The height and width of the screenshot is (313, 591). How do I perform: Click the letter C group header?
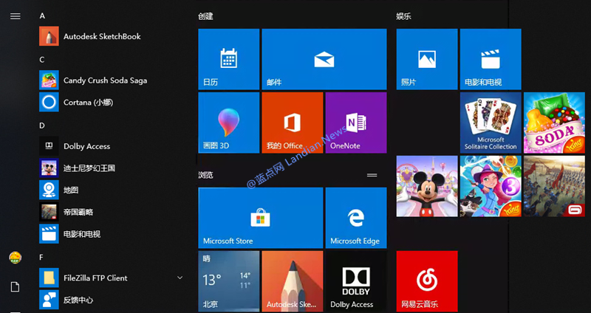(42, 60)
